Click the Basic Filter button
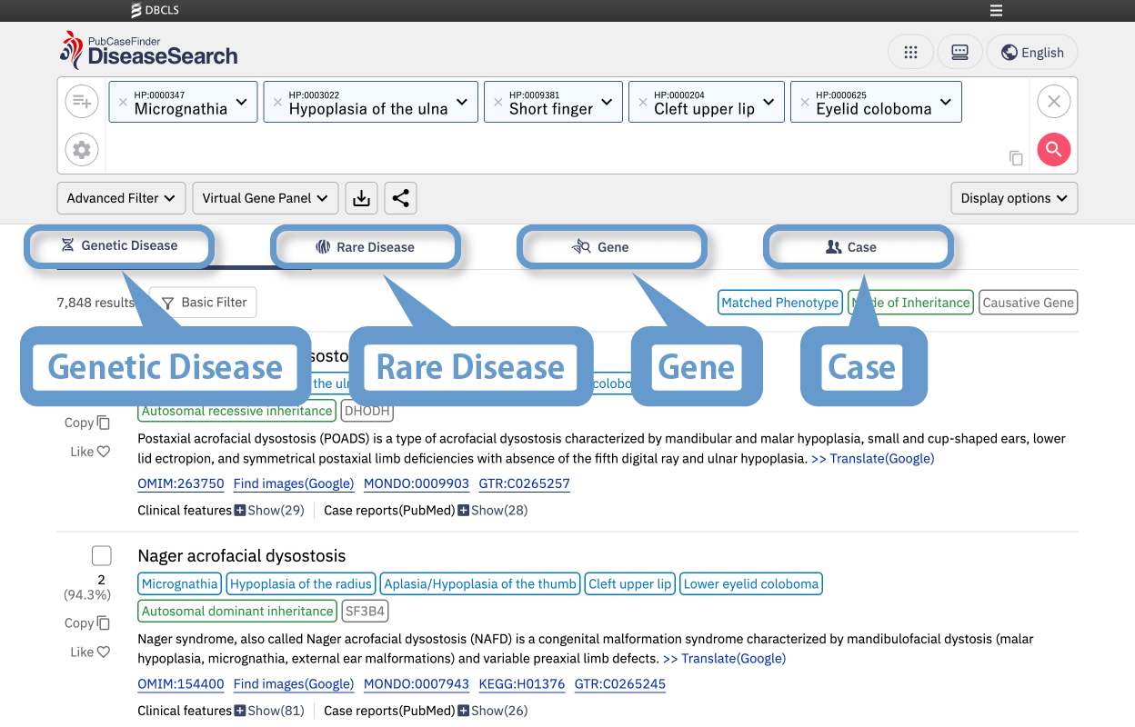The image size is (1135, 727). (204, 303)
